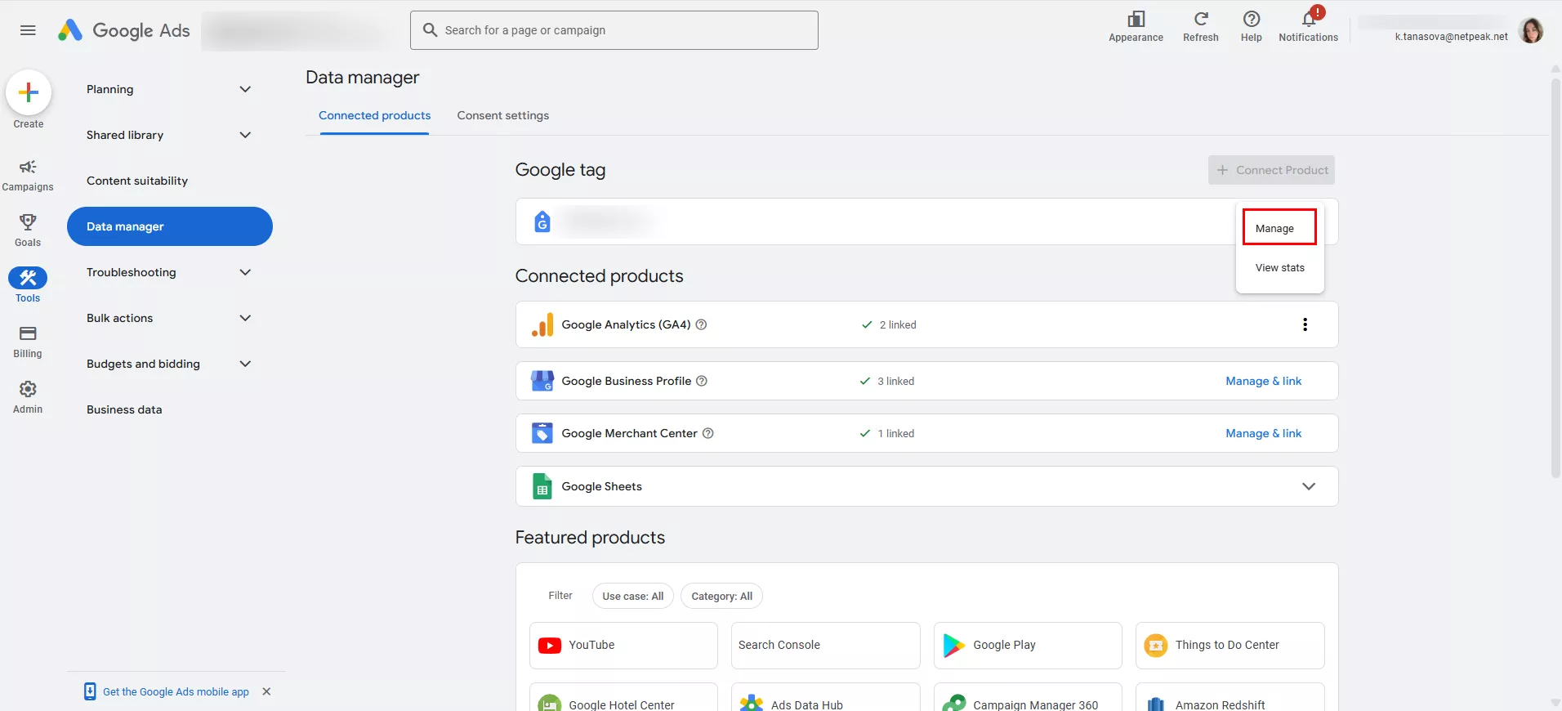
Task: Expand the Troubleshooting section
Action: coord(245,272)
